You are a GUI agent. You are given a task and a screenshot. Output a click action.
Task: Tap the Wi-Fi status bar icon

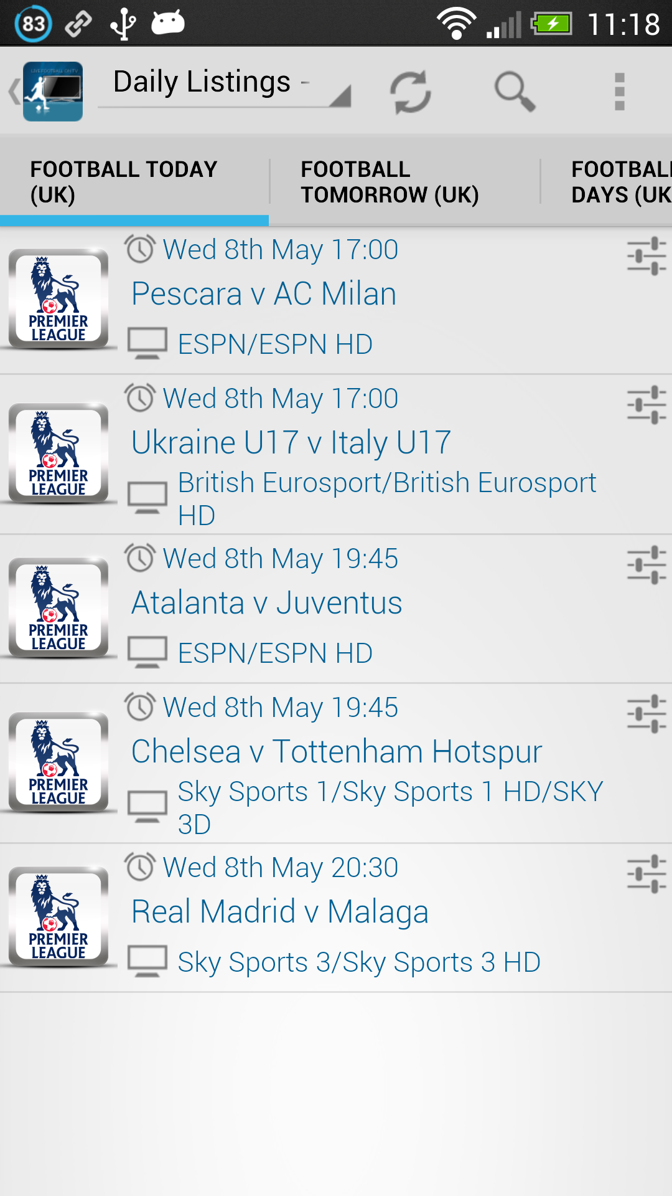(x=456, y=24)
